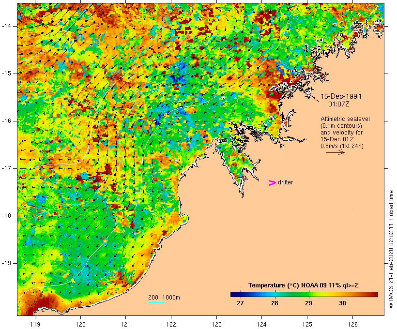Click the cyan 200m depth contour legend line
397x329 pixels.
[x=156, y=302]
